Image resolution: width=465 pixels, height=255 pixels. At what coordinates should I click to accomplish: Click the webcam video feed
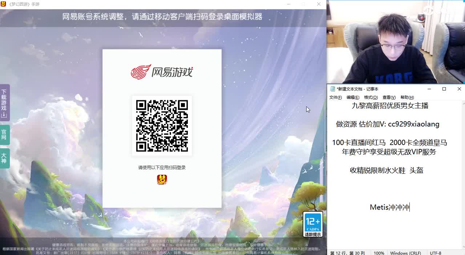pyautogui.click(x=396, y=42)
